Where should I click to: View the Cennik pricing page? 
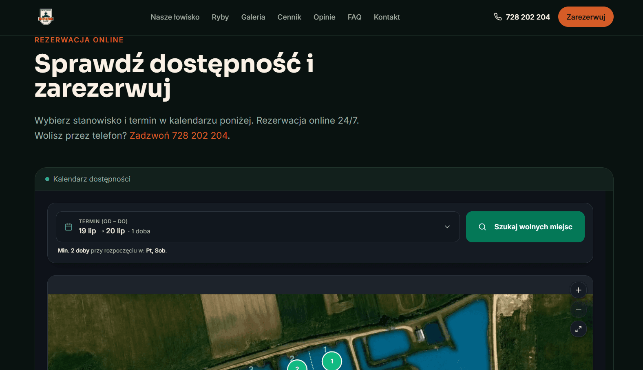coord(289,17)
